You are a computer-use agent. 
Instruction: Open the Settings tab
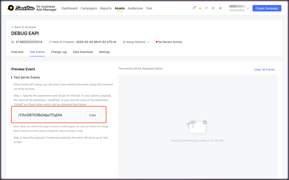click(x=104, y=52)
